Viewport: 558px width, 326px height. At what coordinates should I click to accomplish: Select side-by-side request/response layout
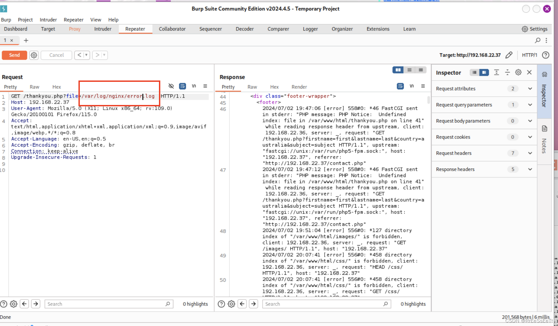[398, 70]
